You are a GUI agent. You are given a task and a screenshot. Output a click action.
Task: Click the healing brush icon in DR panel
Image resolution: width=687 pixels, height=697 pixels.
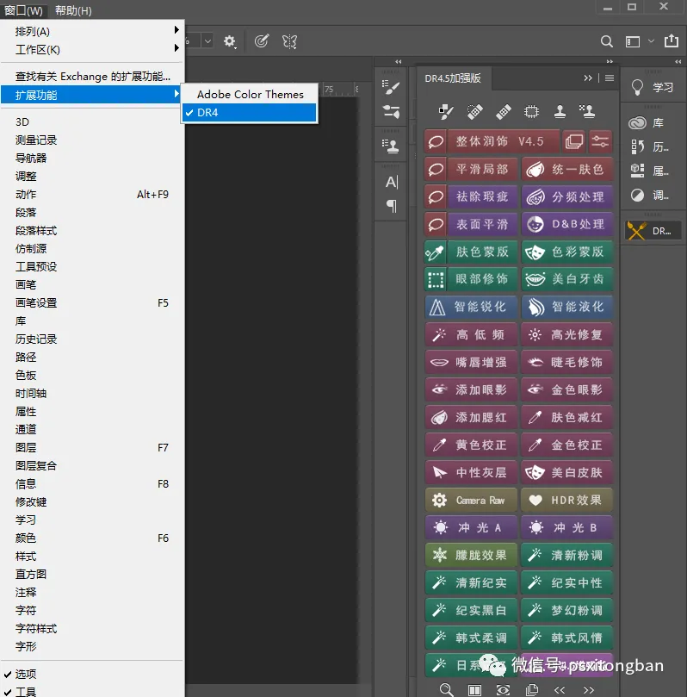[x=474, y=111]
